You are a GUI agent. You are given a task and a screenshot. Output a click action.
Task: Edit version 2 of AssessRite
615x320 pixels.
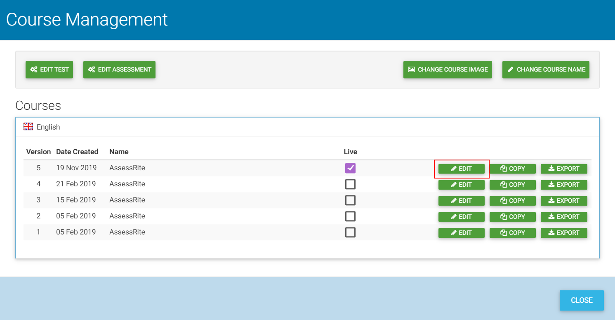[461, 217]
